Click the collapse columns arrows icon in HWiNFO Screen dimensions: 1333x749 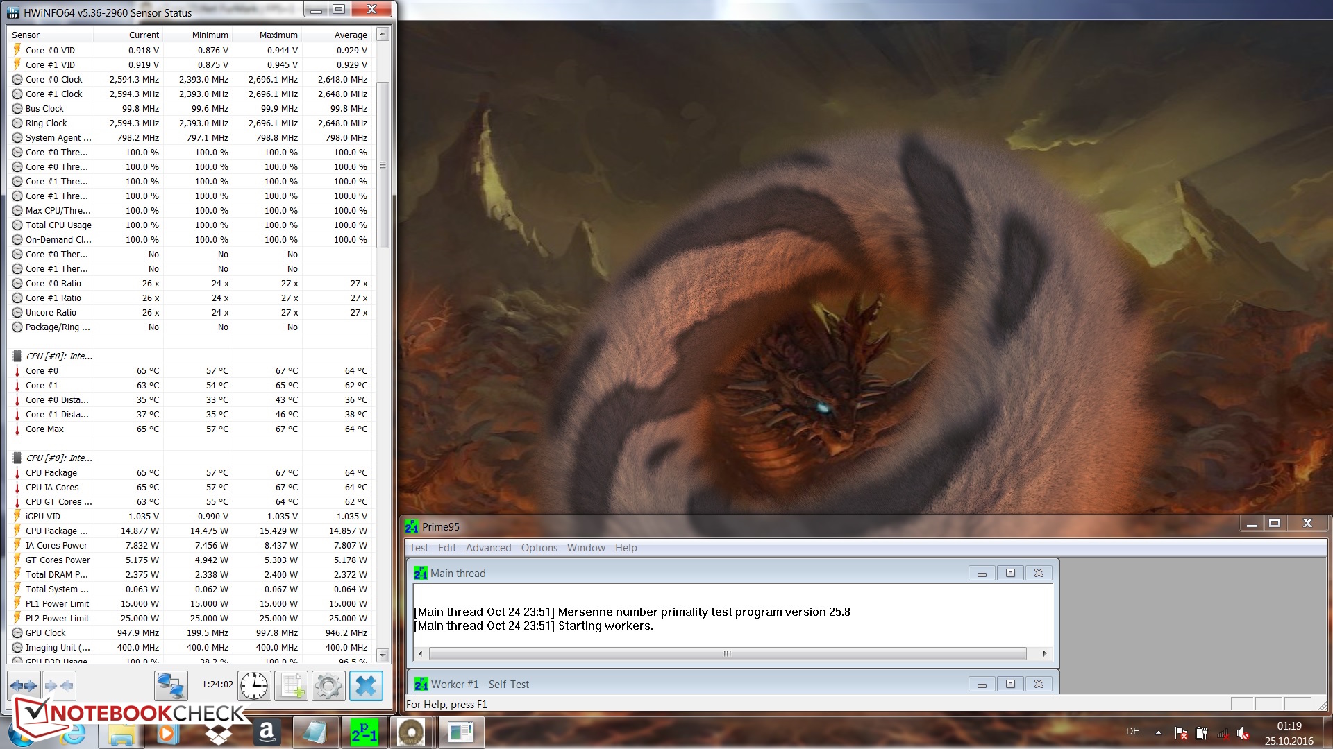[x=59, y=685]
